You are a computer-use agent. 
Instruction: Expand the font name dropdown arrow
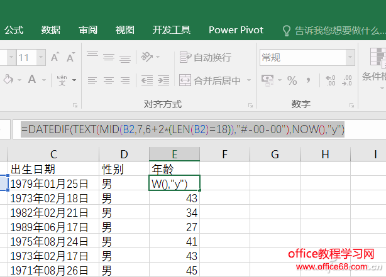coord(11,57)
